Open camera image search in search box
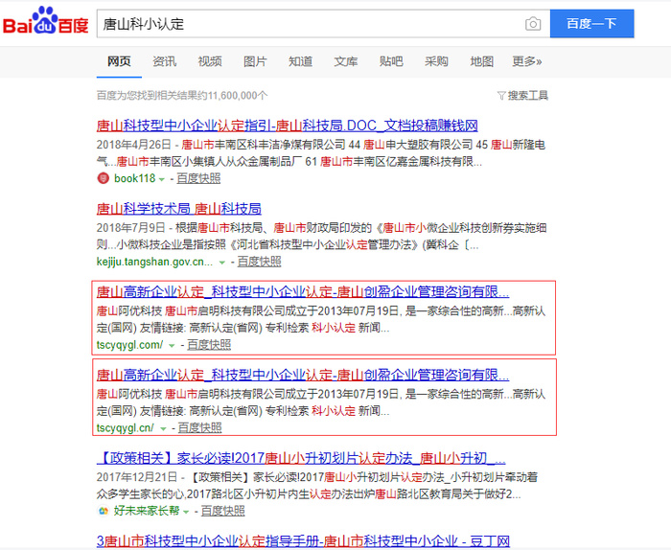This screenshot has width=671, height=550. (x=533, y=24)
